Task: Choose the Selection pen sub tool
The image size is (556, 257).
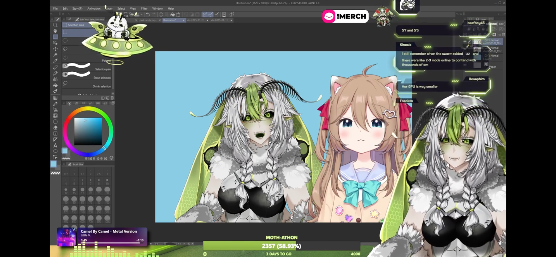Action: pyautogui.click(x=87, y=66)
